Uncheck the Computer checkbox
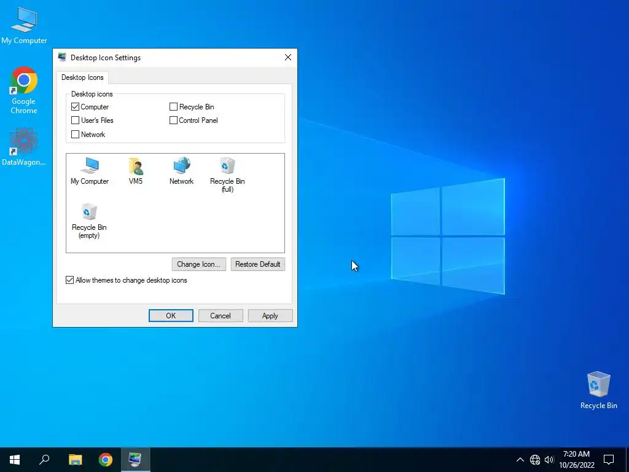The height and width of the screenshot is (472, 629). [x=75, y=107]
